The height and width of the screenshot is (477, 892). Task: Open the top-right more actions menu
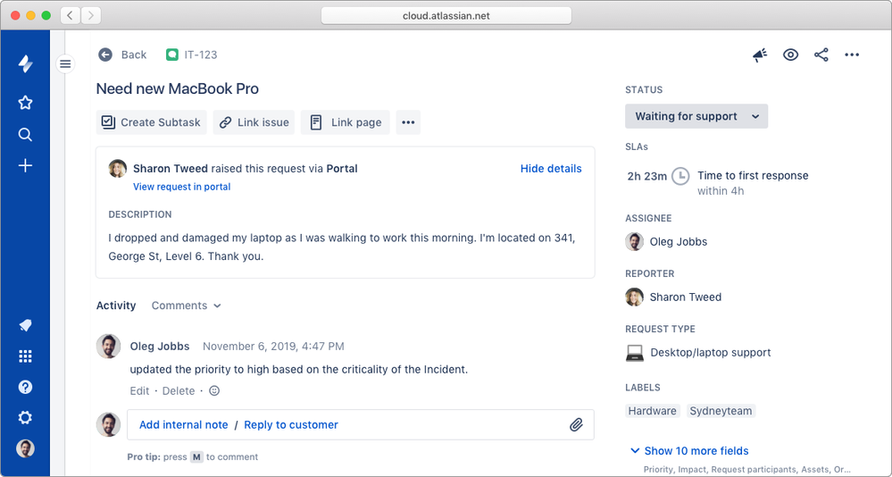click(852, 54)
